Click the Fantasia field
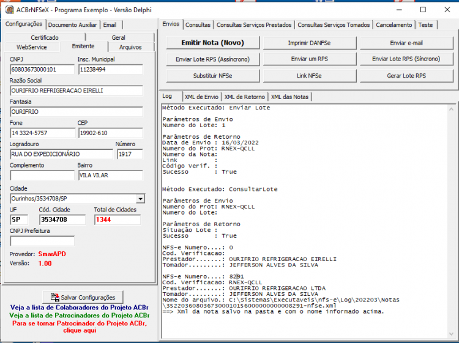Image resolution: width=459 pixels, height=343 pixels. tap(76, 112)
